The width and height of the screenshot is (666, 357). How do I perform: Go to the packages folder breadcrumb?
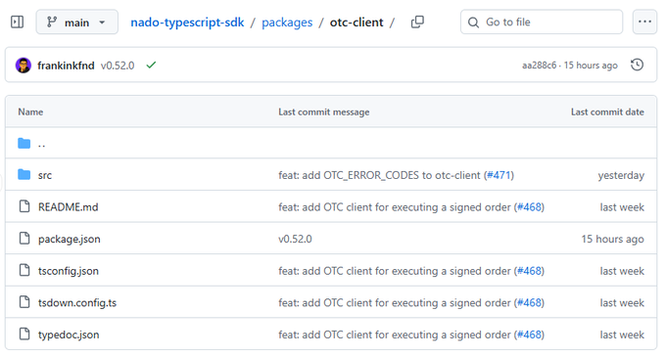[x=287, y=22]
